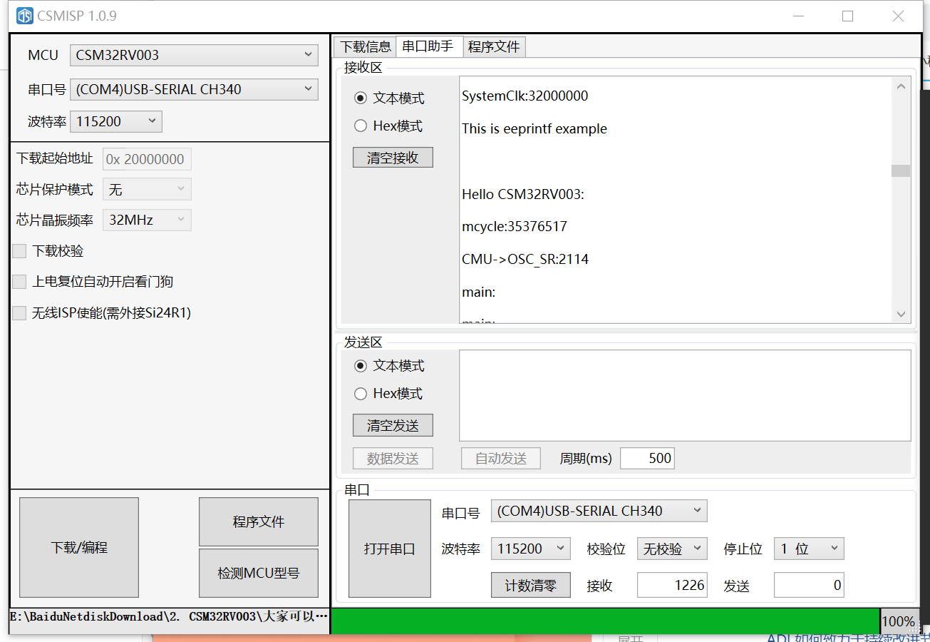Click the receive area scrollbar down arrow
Viewport: 930px width, 642px height.
click(901, 314)
